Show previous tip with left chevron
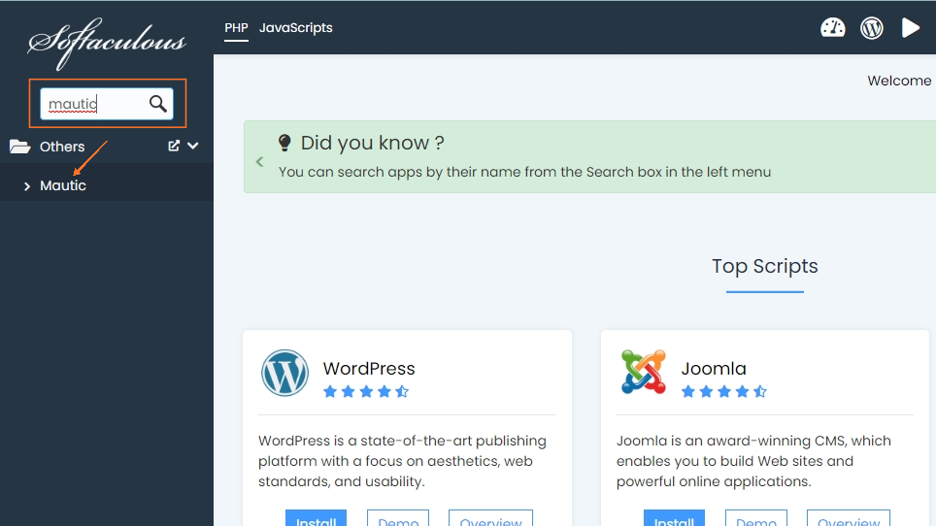The height and width of the screenshot is (526, 936). tap(259, 162)
